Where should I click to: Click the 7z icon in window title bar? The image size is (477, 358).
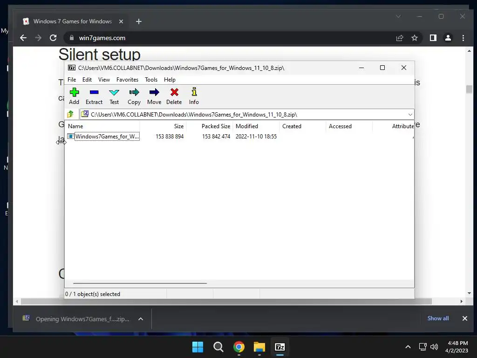tap(71, 68)
